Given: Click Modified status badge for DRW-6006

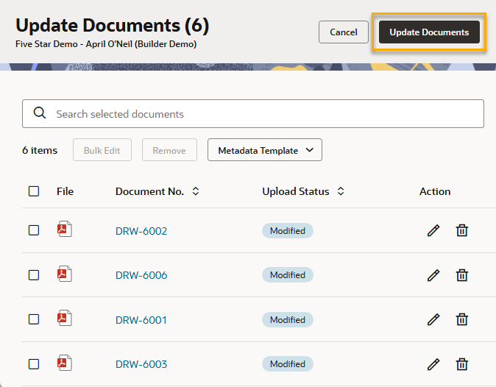Looking at the screenshot, I should pyautogui.click(x=288, y=275).
